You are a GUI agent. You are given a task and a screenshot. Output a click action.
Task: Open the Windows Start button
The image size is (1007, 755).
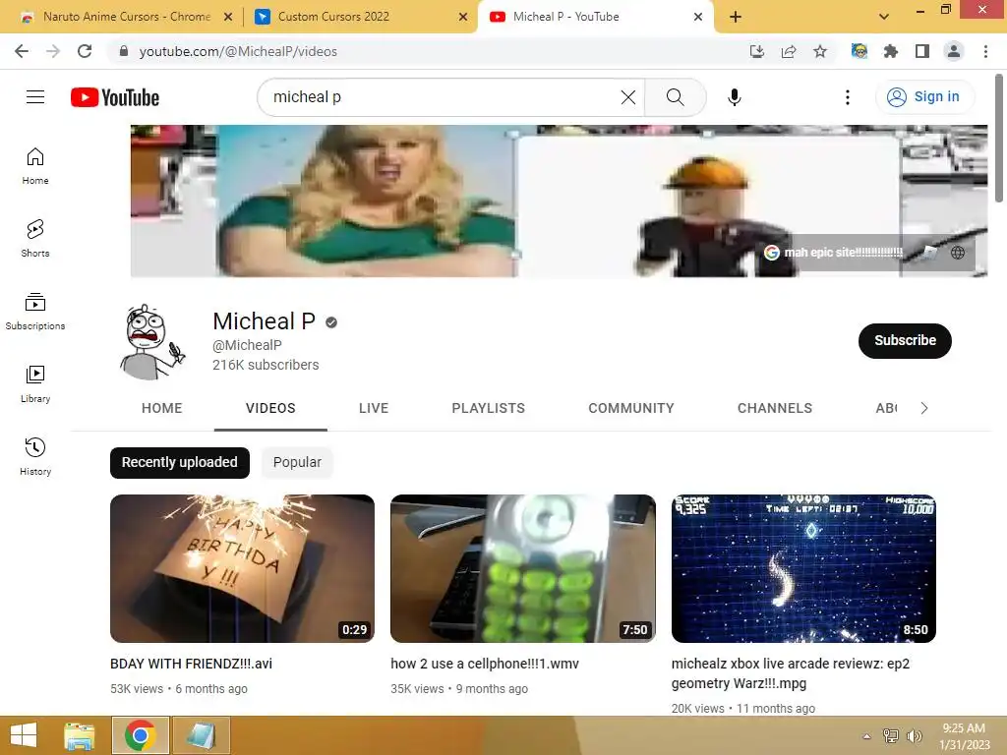point(24,735)
